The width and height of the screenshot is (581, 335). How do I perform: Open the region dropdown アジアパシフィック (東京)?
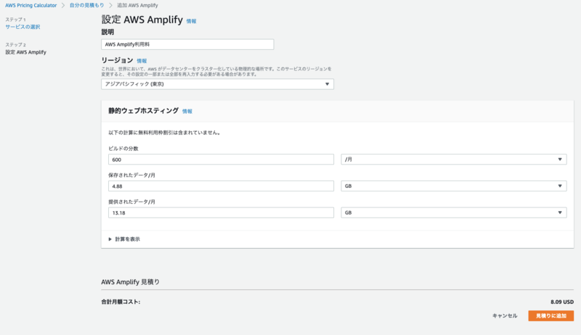(x=217, y=84)
